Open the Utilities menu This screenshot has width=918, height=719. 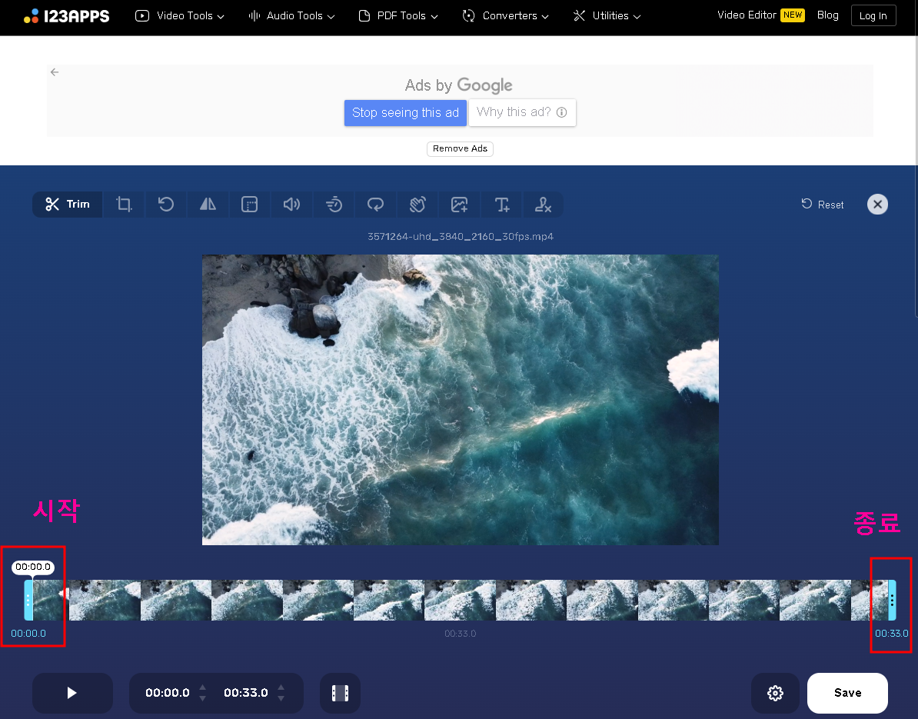(607, 16)
